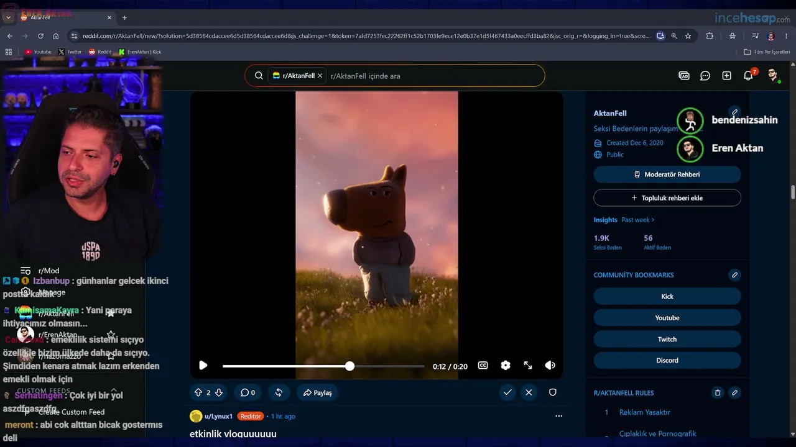
Task: Edit Community Bookmarks with pencil icon
Action: coord(734,275)
